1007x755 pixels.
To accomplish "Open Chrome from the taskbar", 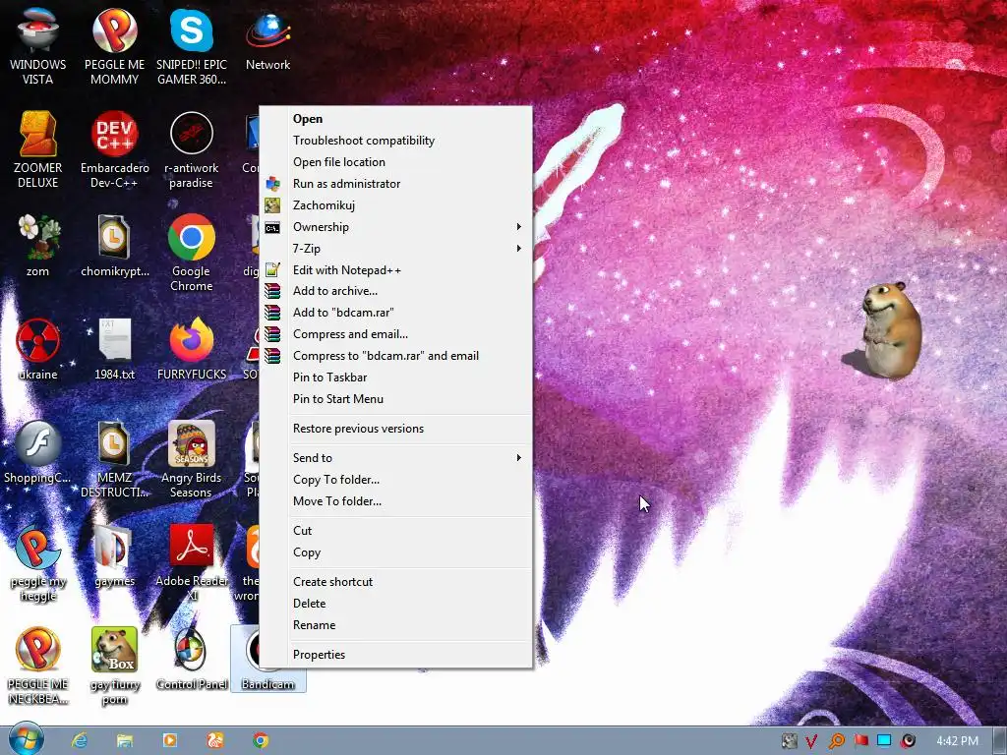I will coord(260,740).
